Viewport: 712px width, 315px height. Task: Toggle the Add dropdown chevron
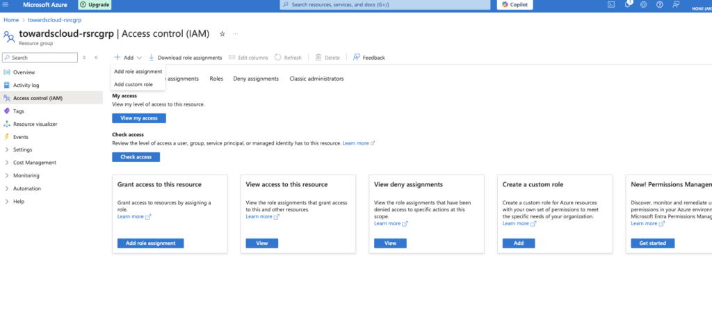139,58
